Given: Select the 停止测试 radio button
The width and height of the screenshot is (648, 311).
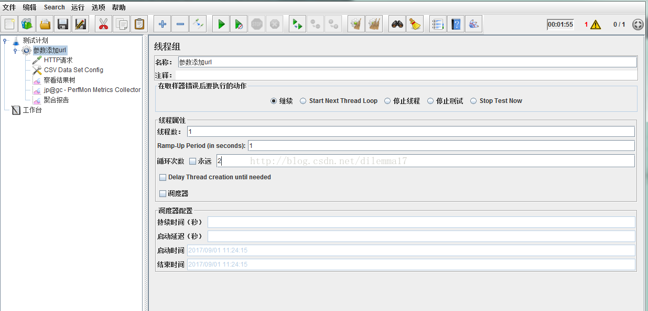Looking at the screenshot, I should pyautogui.click(x=430, y=101).
